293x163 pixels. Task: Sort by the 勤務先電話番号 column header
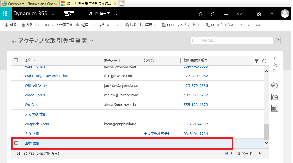tap(195, 61)
